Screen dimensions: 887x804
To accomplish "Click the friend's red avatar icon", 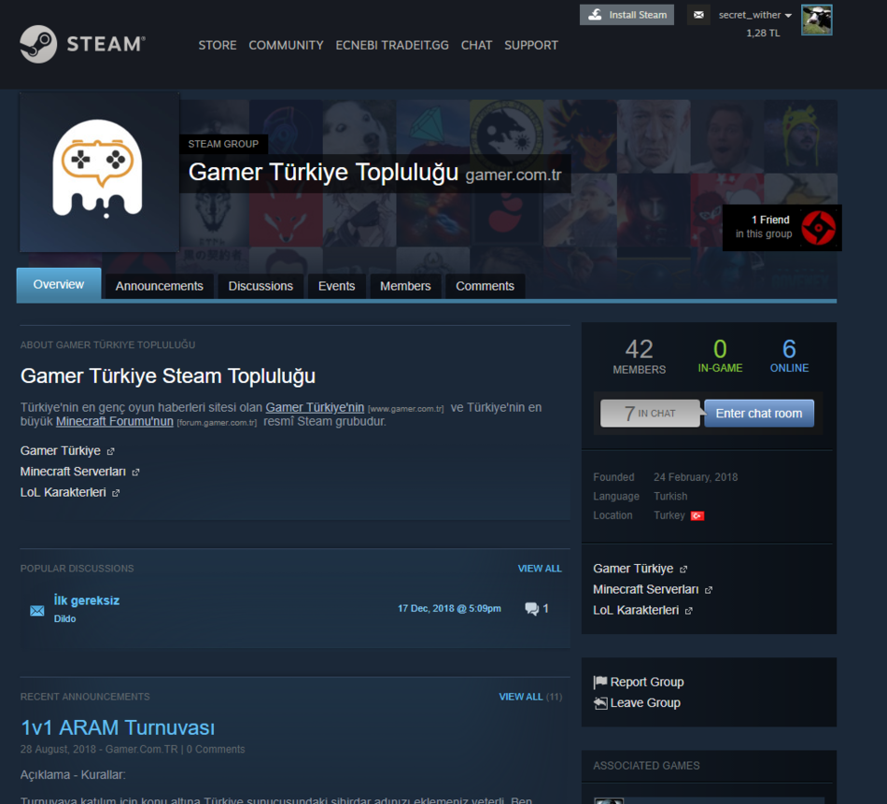I will point(819,228).
